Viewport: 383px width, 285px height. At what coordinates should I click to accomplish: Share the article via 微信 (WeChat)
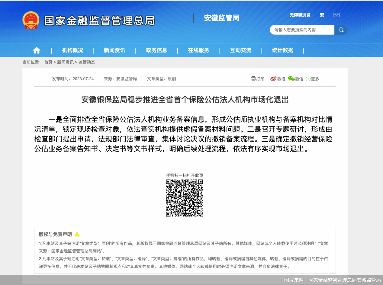tap(296, 79)
